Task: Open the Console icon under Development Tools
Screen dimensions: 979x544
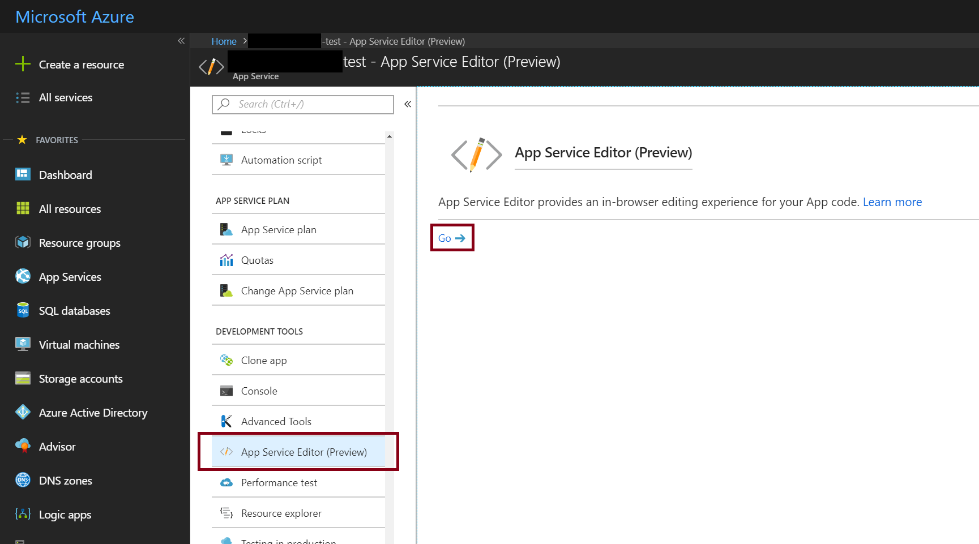Action: point(226,391)
